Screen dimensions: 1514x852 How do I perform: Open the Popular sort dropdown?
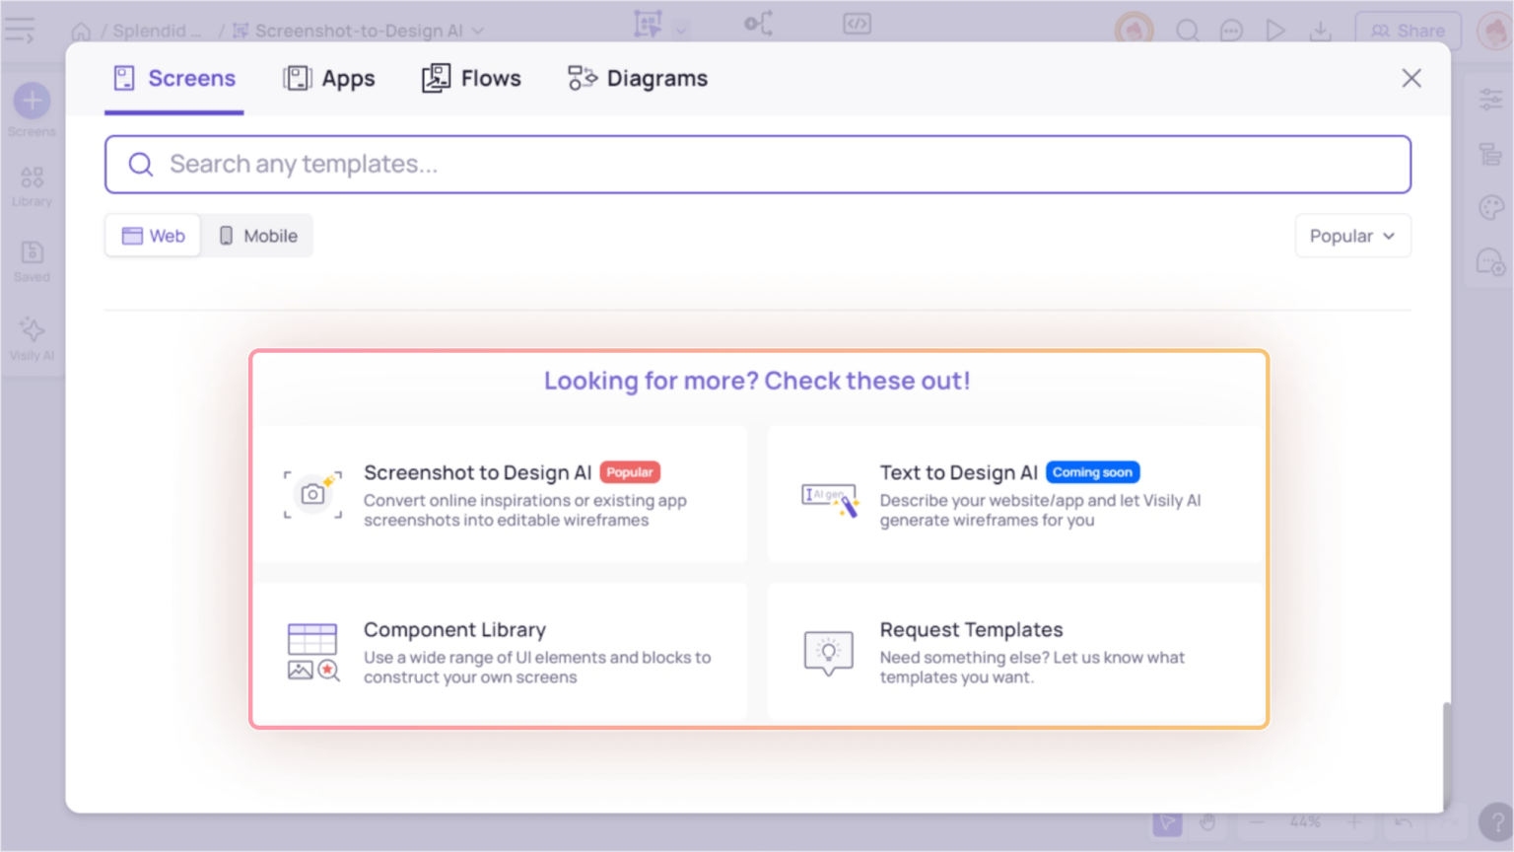pyautogui.click(x=1351, y=236)
